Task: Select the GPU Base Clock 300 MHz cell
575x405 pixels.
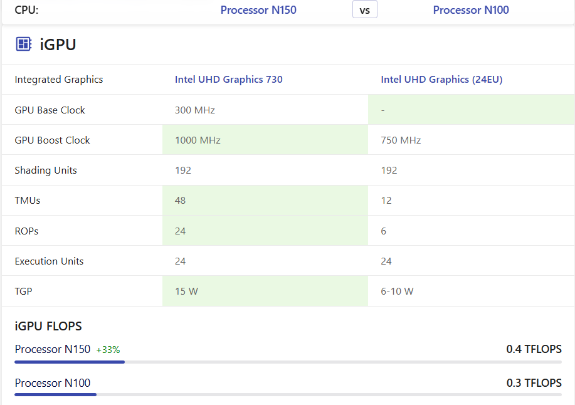Action: coord(265,110)
